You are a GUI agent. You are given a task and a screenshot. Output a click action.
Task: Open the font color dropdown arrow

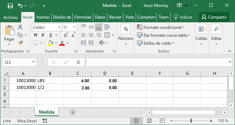tap(67, 43)
